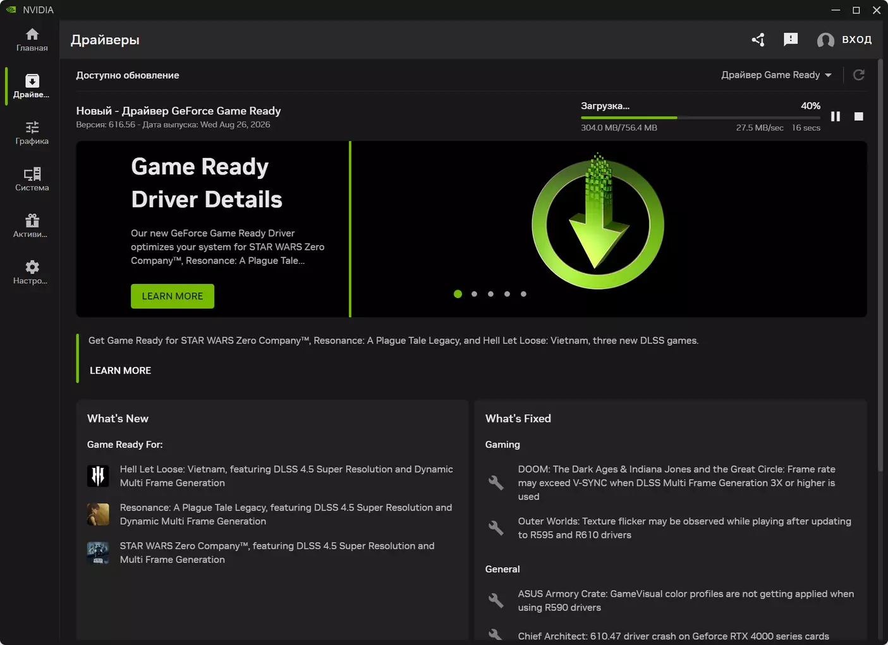Image resolution: width=888 pixels, height=645 pixels.
Task: Stop the driver download
Action: tap(859, 116)
